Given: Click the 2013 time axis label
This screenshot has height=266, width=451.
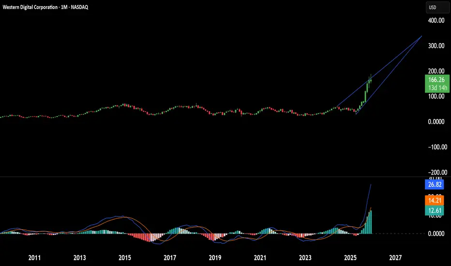Looking at the screenshot, I should point(80,258).
